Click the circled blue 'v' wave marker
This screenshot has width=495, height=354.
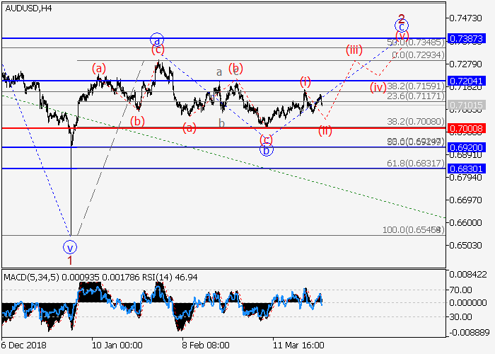70,247
